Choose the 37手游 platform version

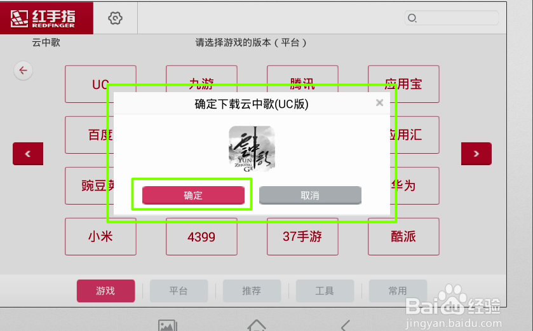click(302, 236)
